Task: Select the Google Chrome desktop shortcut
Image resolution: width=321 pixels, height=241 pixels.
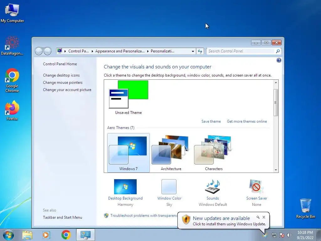Action: coord(12,80)
